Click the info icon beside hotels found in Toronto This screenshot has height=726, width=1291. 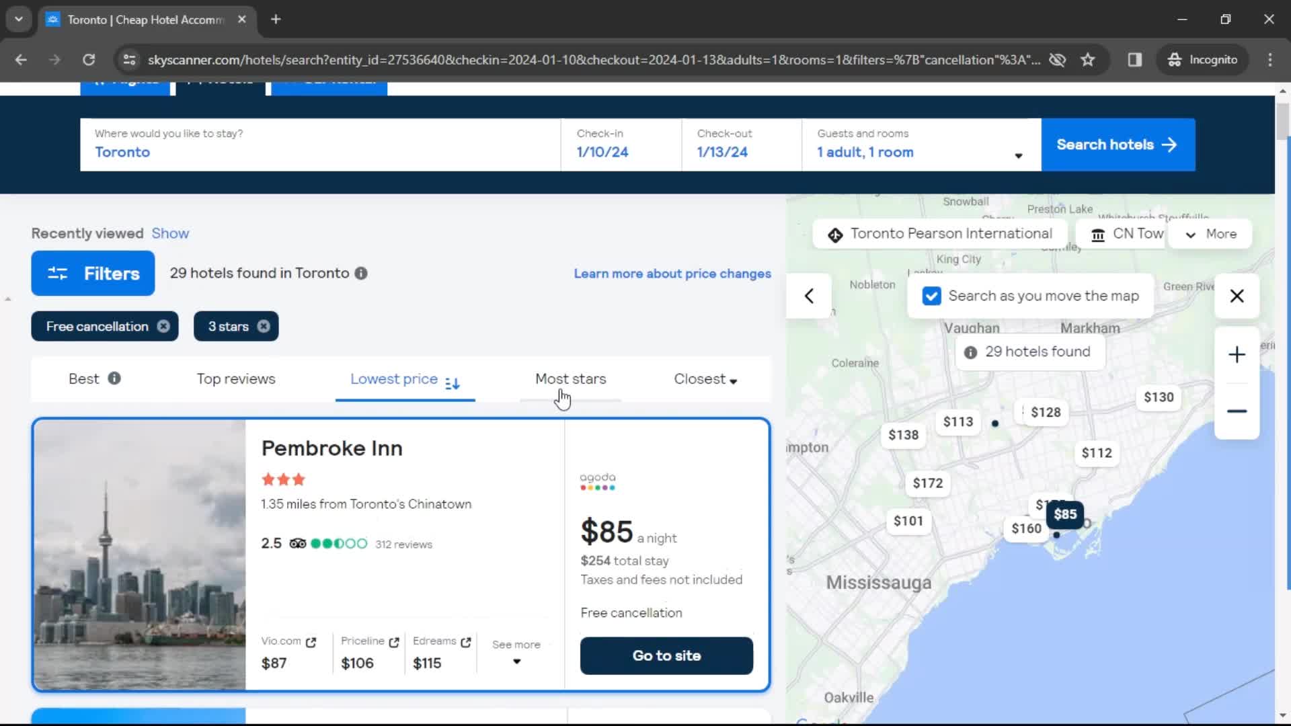361,274
